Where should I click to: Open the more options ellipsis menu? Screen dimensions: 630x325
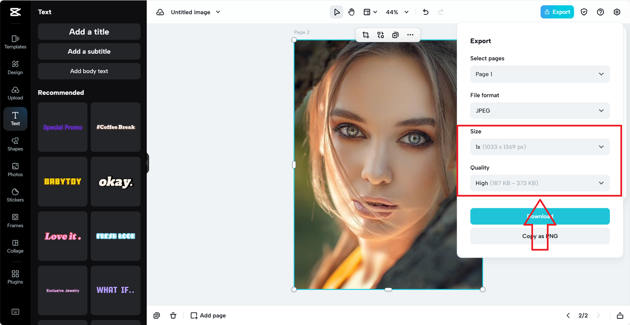[x=410, y=35]
